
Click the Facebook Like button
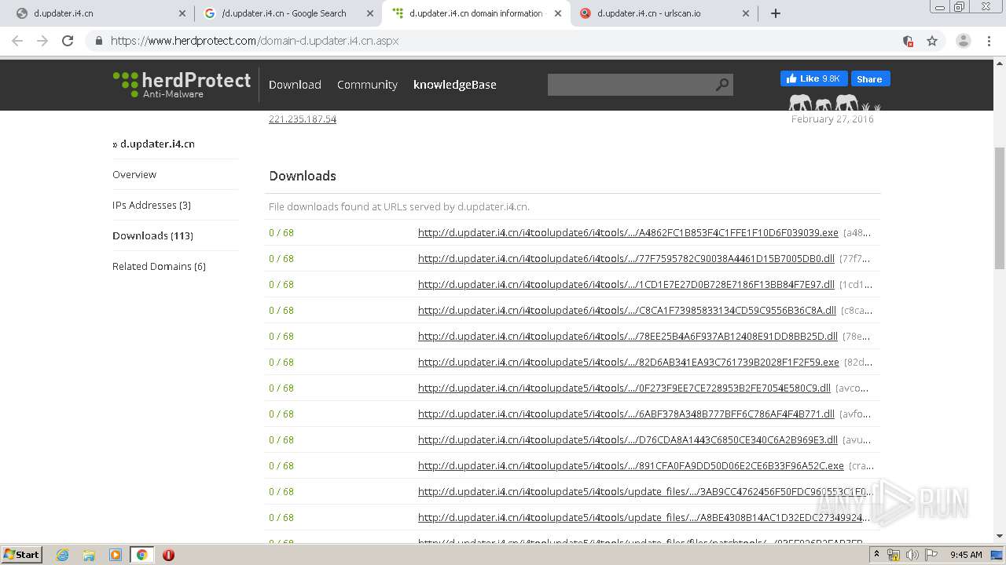point(813,78)
